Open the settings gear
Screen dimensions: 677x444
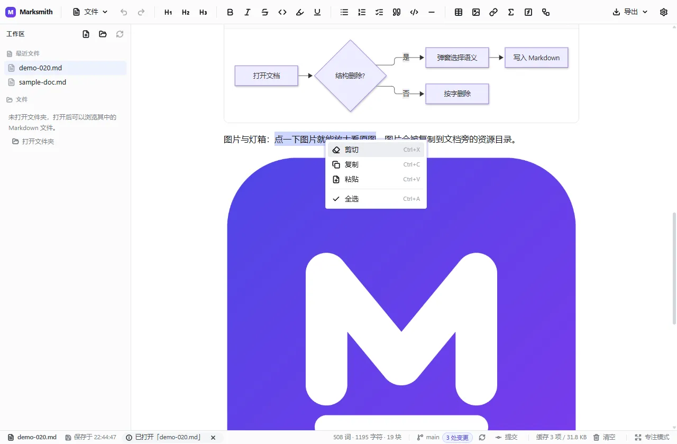pyautogui.click(x=664, y=12)
